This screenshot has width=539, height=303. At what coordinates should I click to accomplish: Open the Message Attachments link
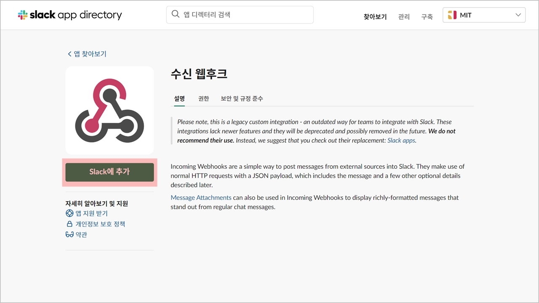(201, 197)
